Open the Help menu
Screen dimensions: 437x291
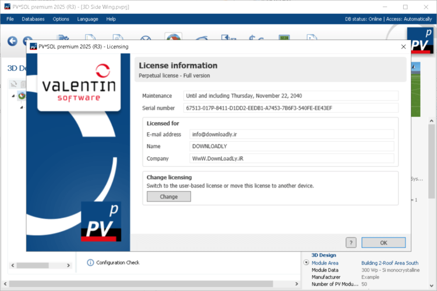point(111,19)
